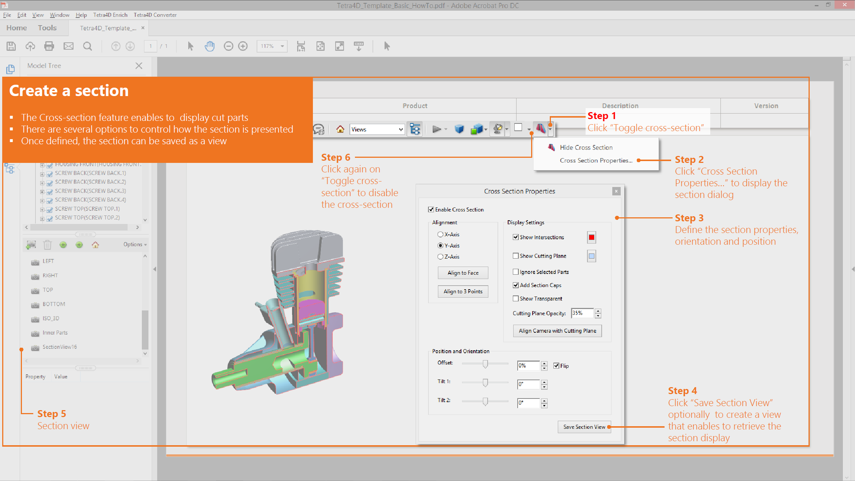
Task: Click the Align to Face button
Action: click(463, 273)
